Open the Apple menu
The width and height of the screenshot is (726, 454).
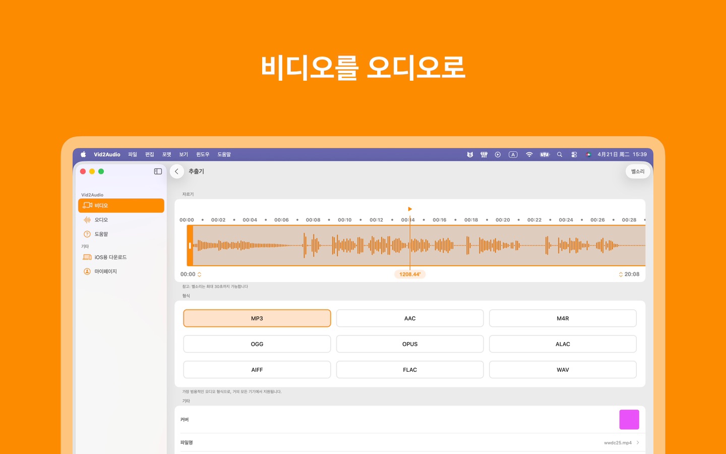coord(83,154)
